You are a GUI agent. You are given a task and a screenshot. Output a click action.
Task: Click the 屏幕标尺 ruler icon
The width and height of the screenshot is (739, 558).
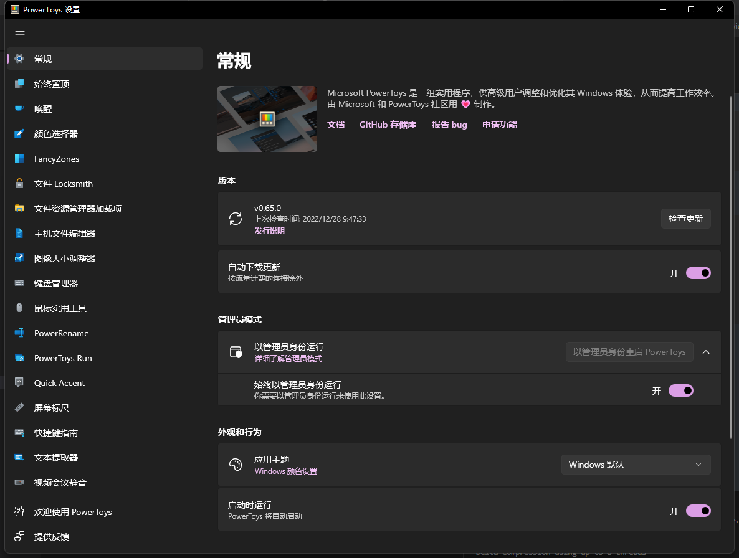pos(19,408)
